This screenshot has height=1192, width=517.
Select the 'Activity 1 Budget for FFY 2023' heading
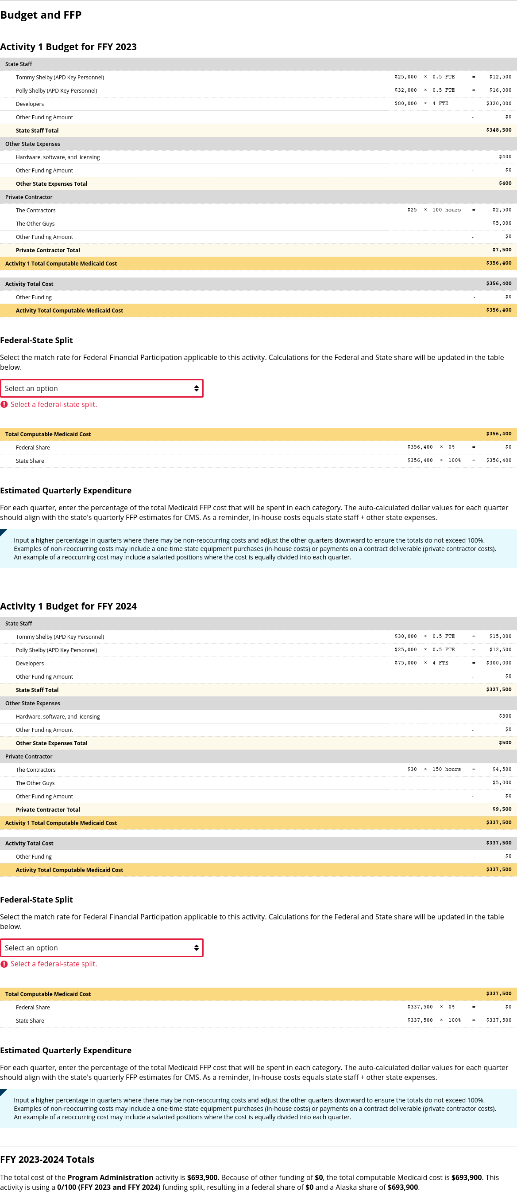coord(68,47)
